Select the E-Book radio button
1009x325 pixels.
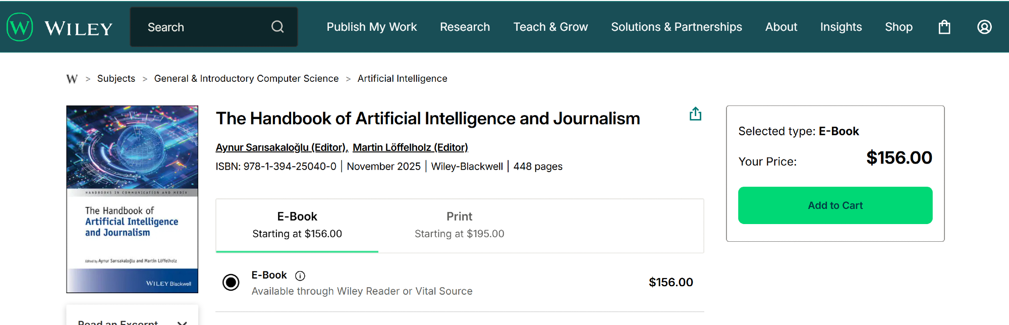coord(231,282)
